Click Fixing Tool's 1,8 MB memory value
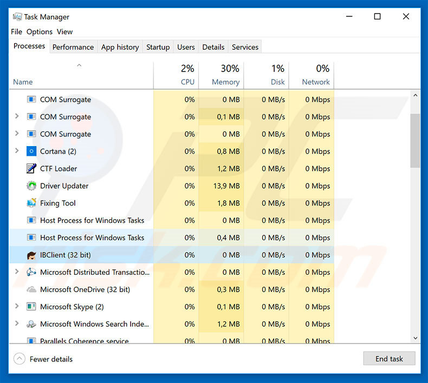 [x=229, y=203]
